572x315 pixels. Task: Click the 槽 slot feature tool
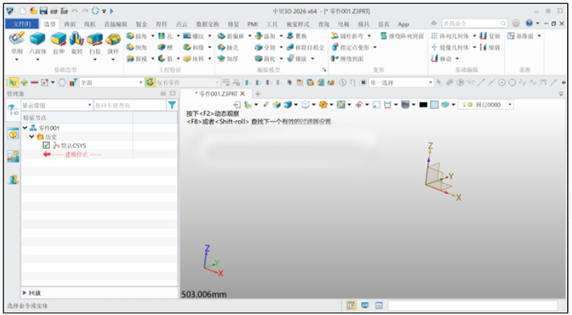165,47
